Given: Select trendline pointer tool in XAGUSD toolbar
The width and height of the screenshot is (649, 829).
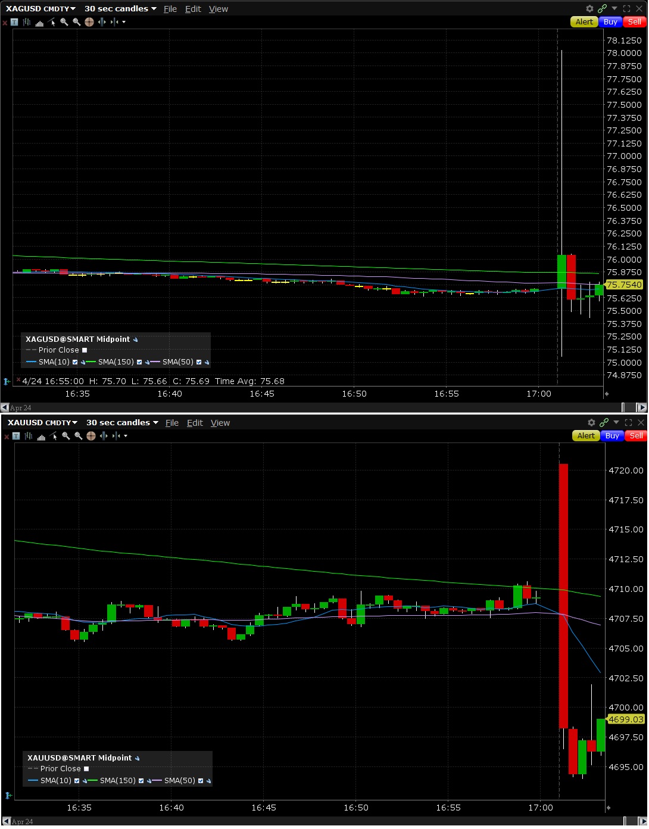Looking at the screenshot, I should pyautogui.click(x=51, y=22).
